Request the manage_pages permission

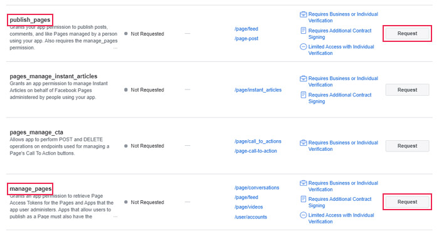[x=407, y=202]
